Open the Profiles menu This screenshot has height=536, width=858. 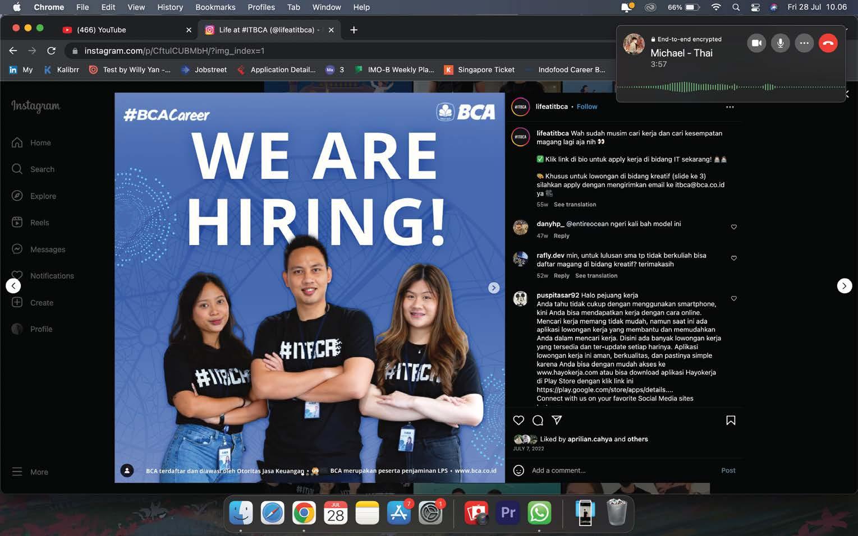pos(261,7)
